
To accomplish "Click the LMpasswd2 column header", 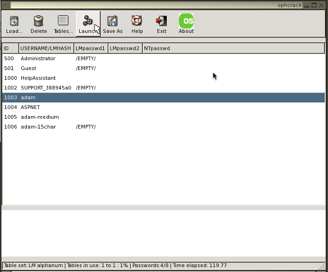I will pyautogui.click(x=125, y=48).
